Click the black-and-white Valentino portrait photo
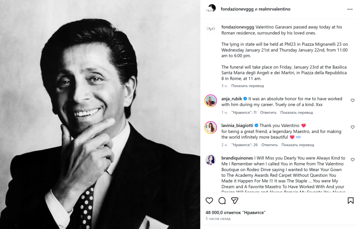358x229 pixels. pos(100,114)
